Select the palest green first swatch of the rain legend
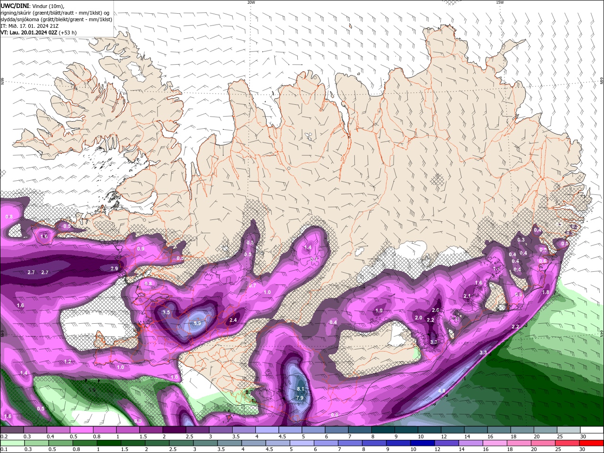The height and width of the screenshot is (453, 604). coord(12,443)
